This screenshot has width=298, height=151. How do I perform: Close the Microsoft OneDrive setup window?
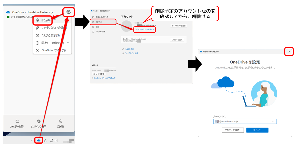(289, 52)
